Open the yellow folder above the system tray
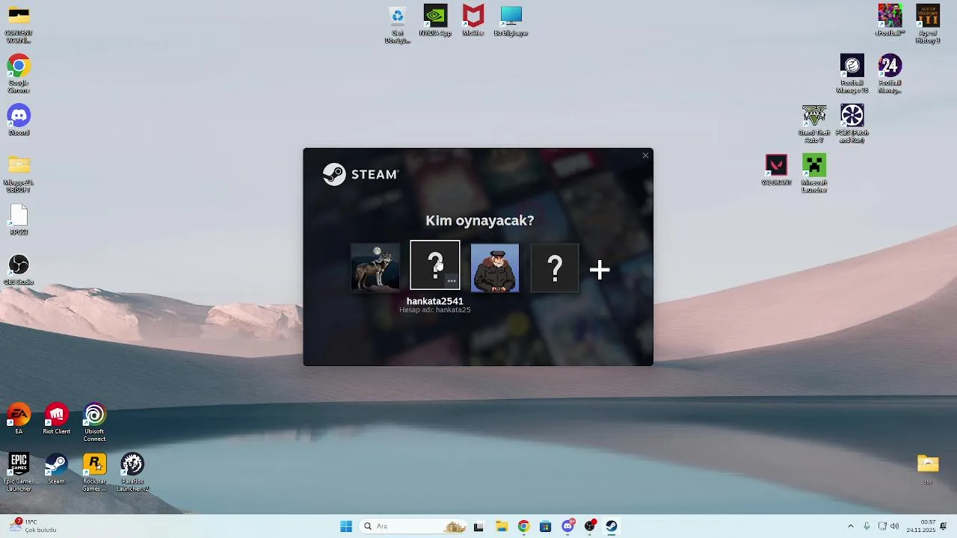Screen dimensions: 957x538 pos(928,469)
